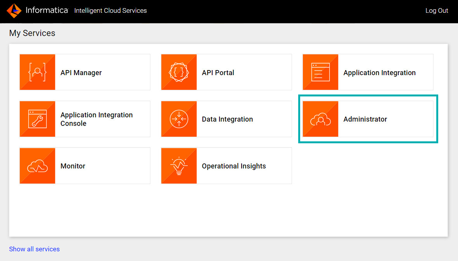This screenshot has width=458, height=261.
Task: Open Application Integration service label
Action: (379, 73)
